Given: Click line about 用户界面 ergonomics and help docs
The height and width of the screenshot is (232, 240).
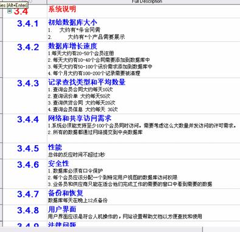Looking at the screenshot, I should click(x=125, y=216).
